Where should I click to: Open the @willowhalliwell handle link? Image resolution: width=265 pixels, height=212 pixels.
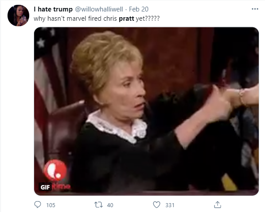tap(99, 9)
